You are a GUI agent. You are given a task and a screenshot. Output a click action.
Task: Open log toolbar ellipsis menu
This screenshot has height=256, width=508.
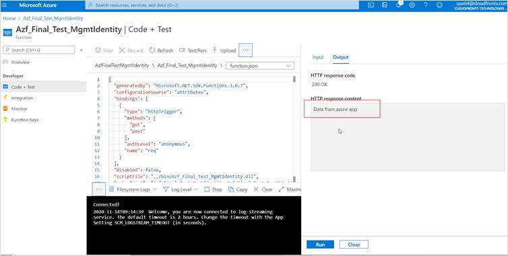99,189
